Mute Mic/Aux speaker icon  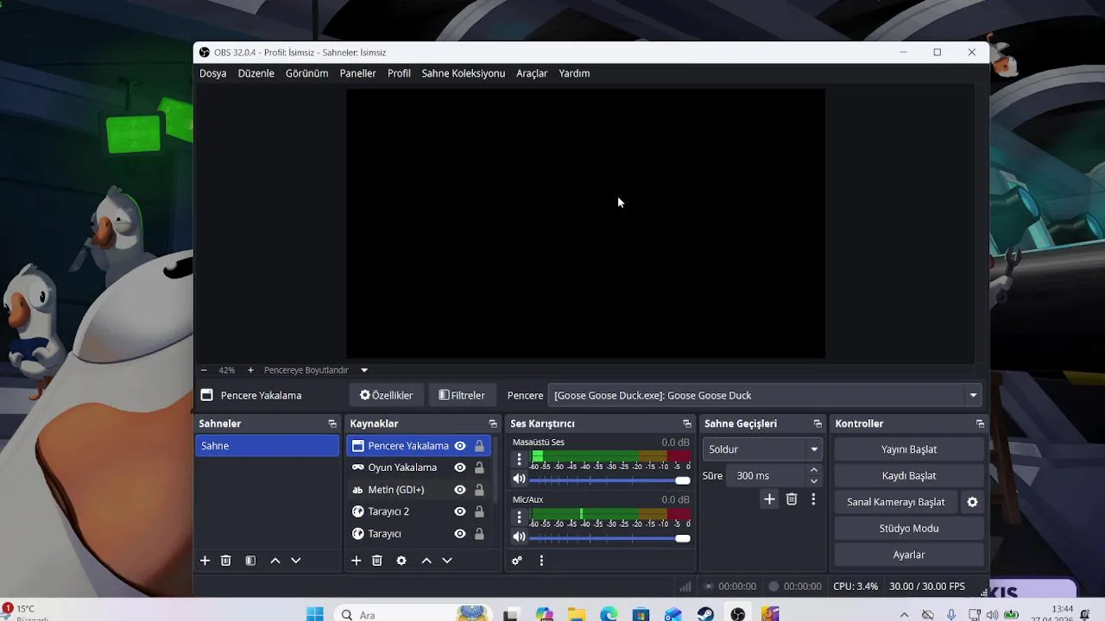pos(519,537)
